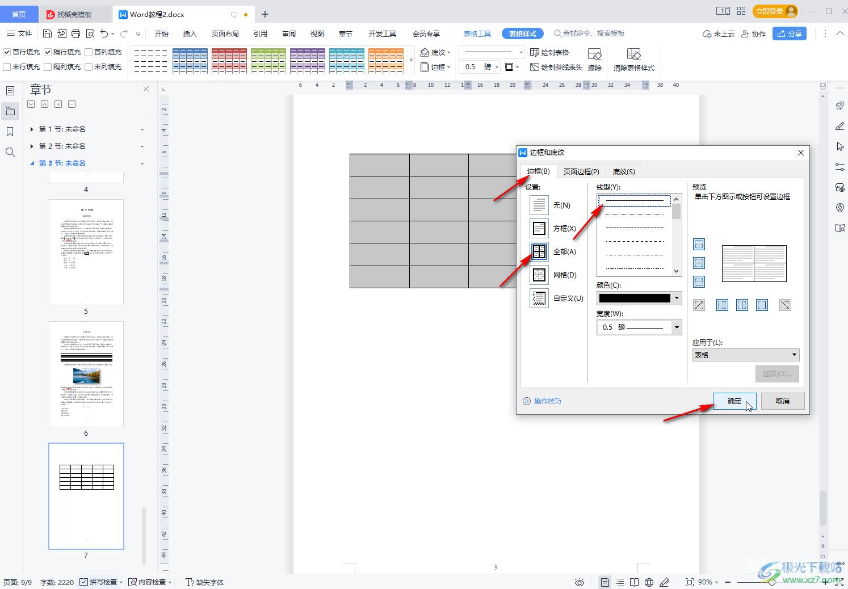This screenshot has width=848, height=589.
Task: Toggle the bottom border preview button
Action: tap(699, 281)
